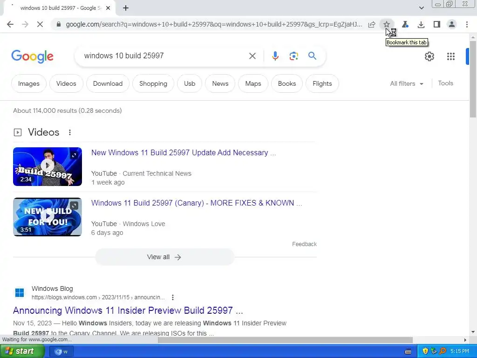Open the Chrome three-dot menu
The width and height of the screenshot is (477, 358).
[467, 24]
